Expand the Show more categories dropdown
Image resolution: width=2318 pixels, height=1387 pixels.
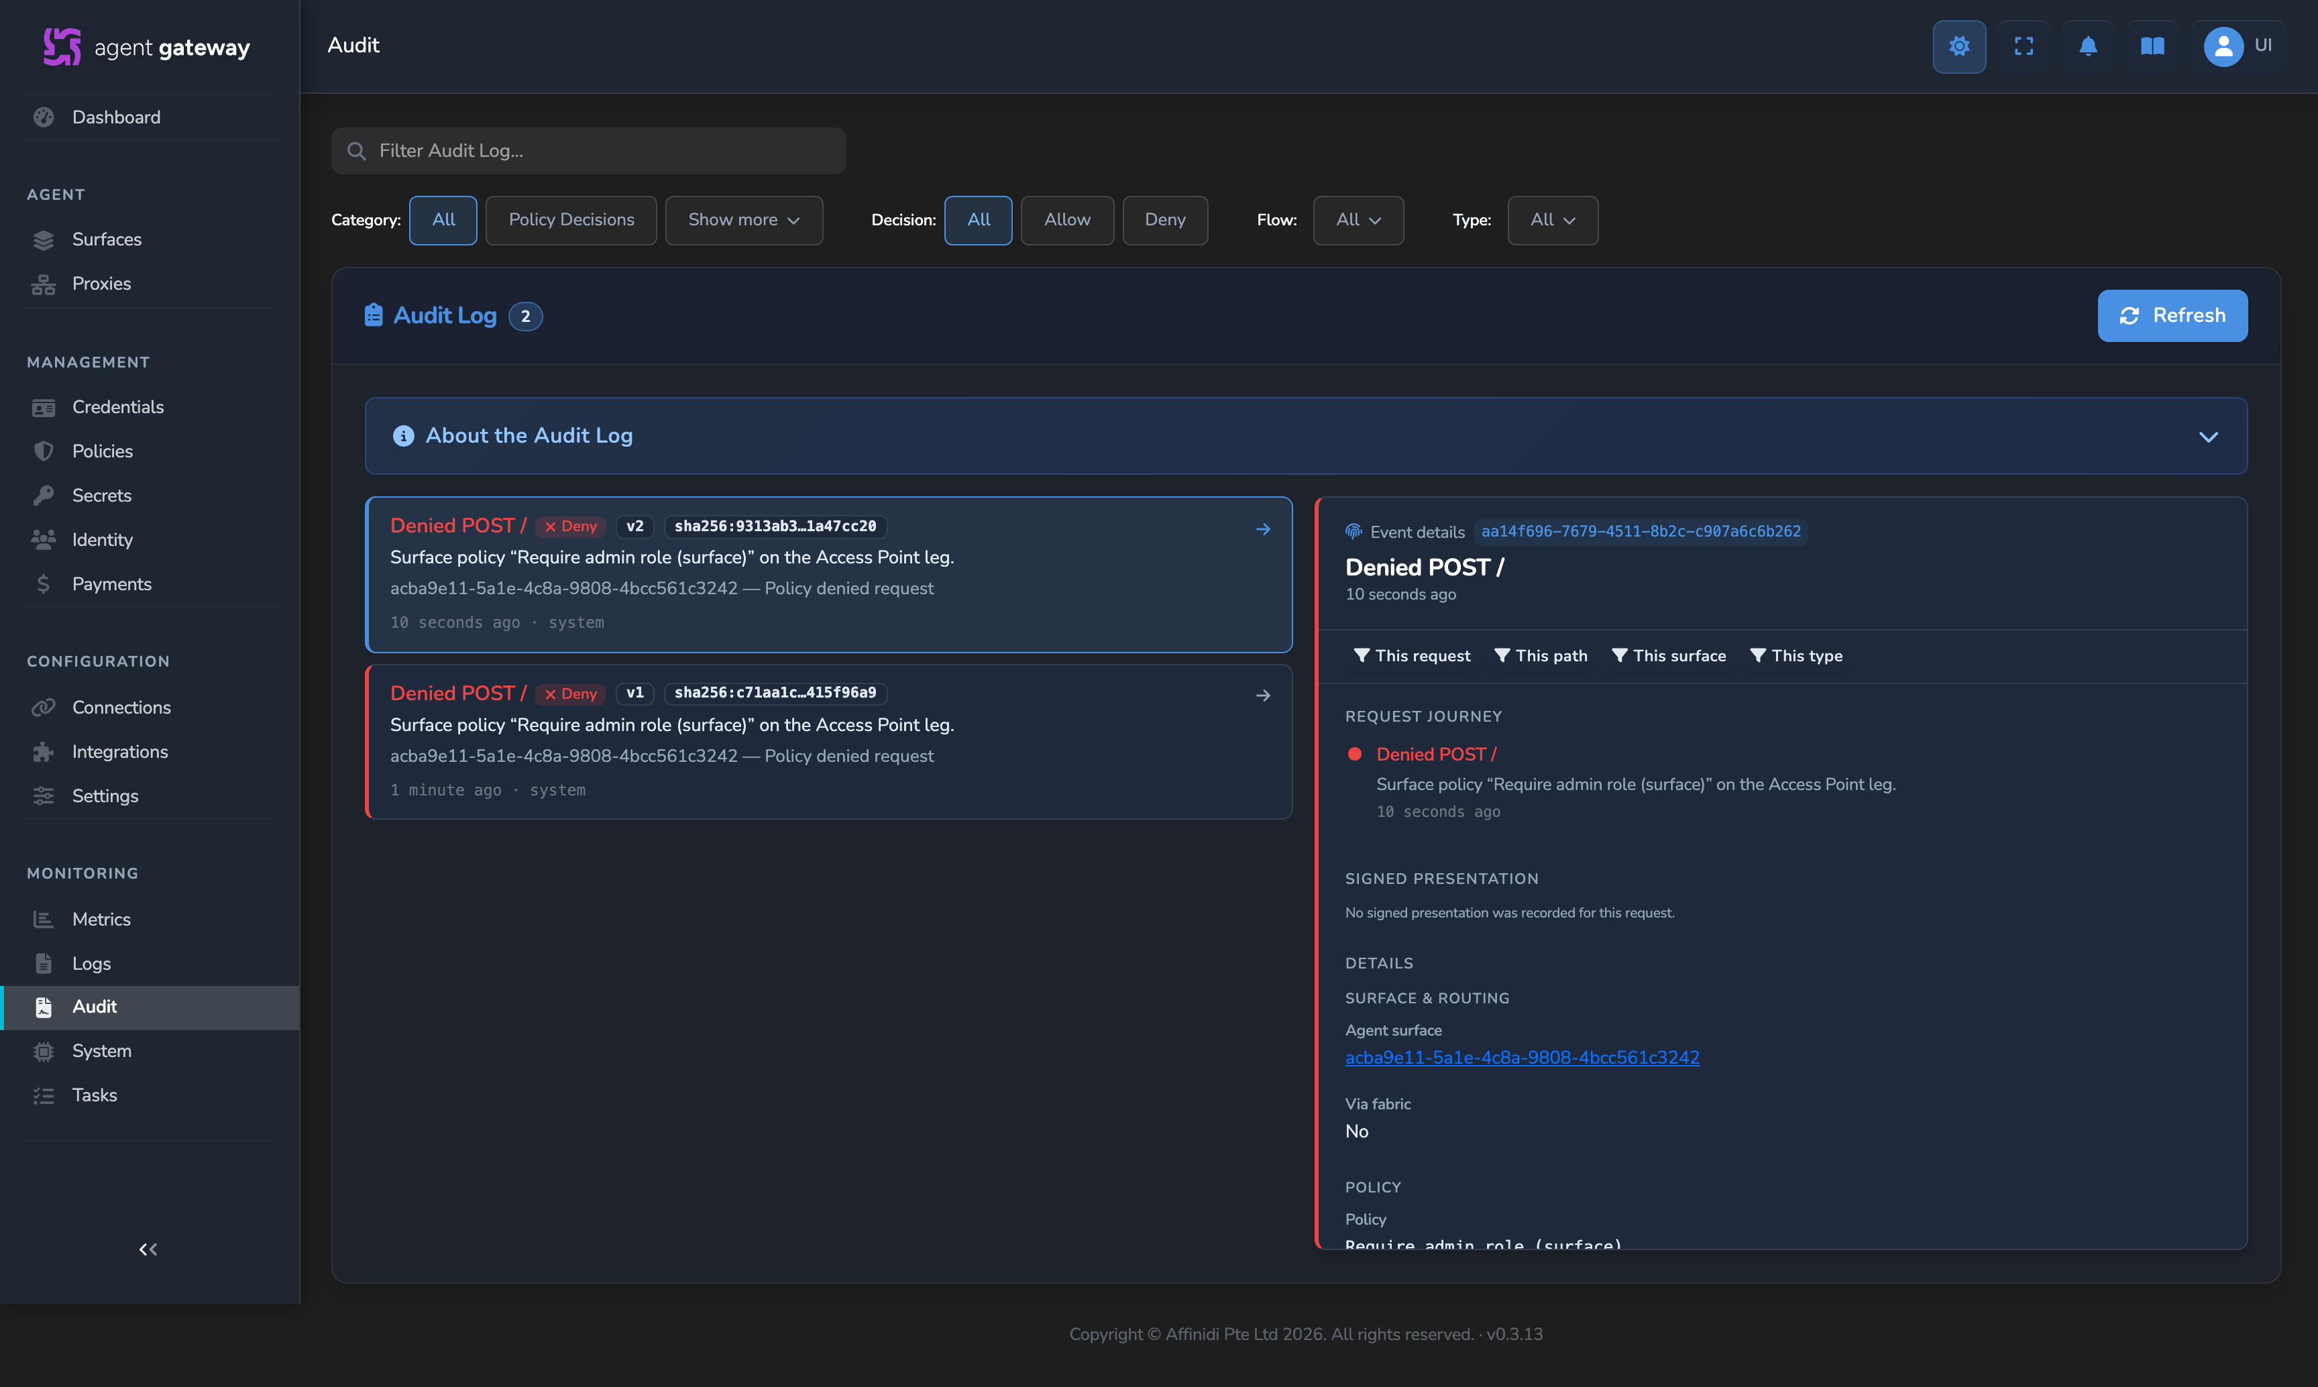coord(744,221)
